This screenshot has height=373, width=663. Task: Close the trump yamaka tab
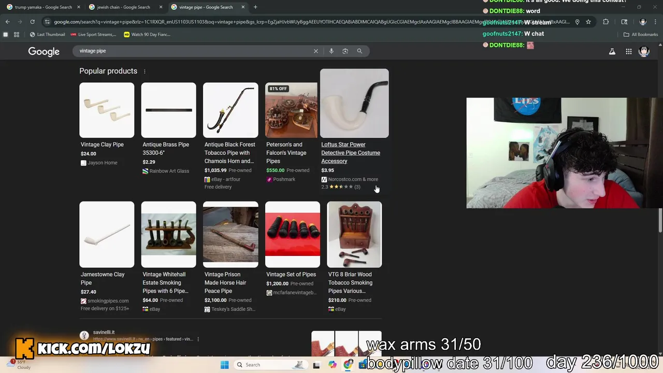pos(79,7)
